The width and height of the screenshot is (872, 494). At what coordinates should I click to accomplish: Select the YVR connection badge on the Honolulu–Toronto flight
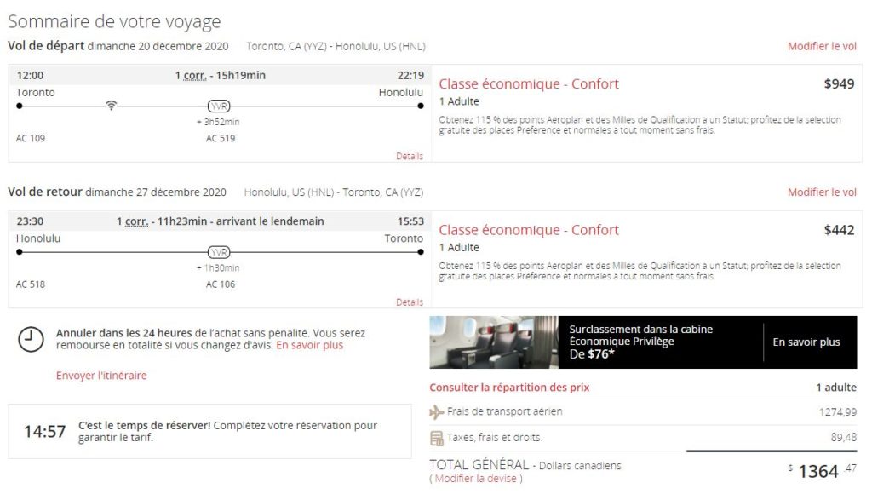(220, 253)
